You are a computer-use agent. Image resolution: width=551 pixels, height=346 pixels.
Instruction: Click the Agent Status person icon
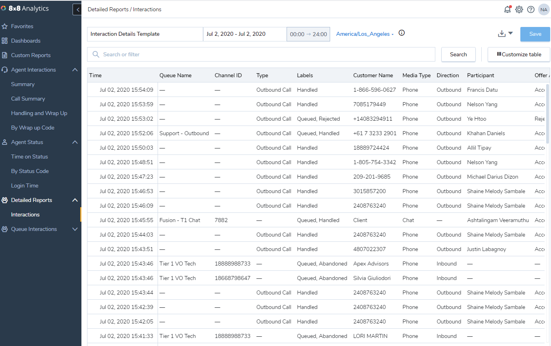coord(5,142)
